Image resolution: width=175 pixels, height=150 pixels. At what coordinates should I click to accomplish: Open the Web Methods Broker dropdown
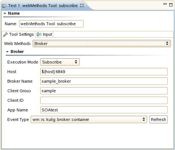(x=102, y=43)
